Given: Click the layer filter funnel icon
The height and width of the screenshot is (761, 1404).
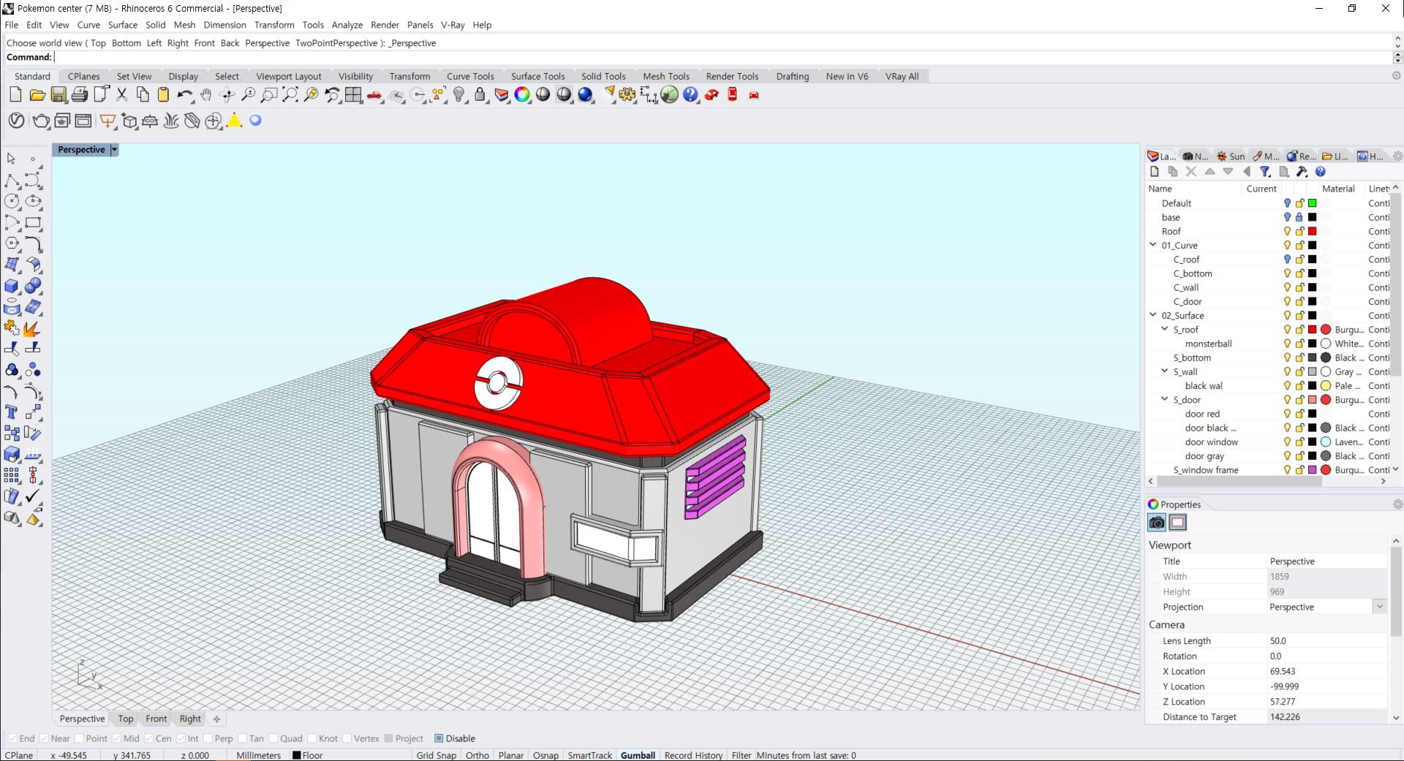Looking at the screenshot, I should pos(1265,172).
